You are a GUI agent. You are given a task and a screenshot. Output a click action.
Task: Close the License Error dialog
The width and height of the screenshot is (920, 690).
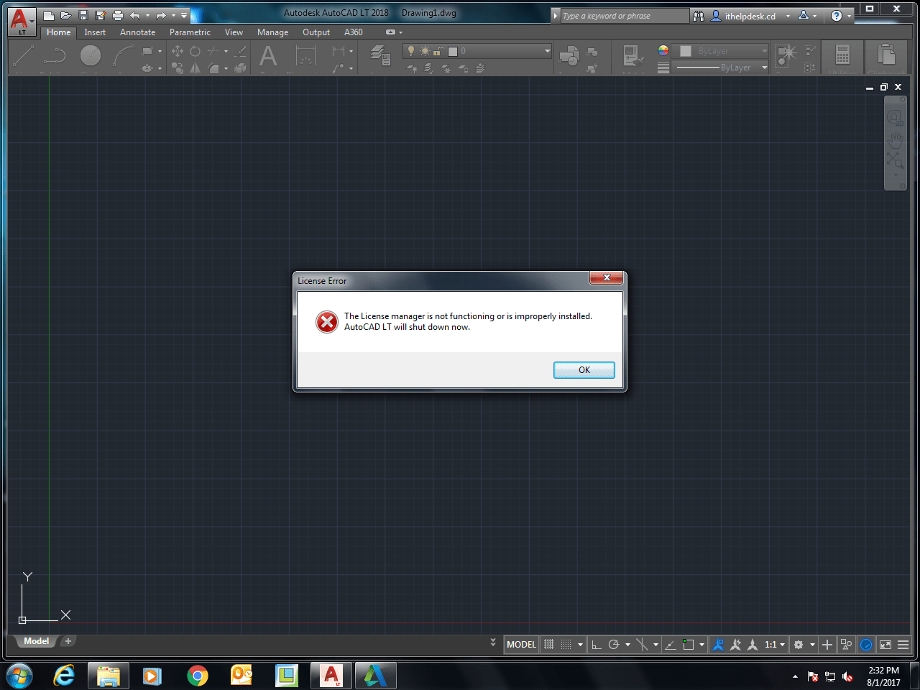point(606,277)
